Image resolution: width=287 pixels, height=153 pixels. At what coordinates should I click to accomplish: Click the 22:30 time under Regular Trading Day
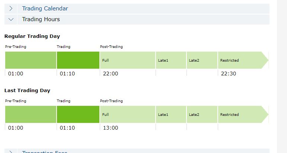coord(229,74)
